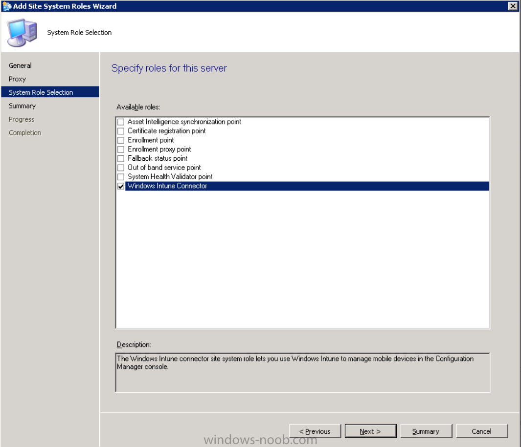Screen dimensions: 521x447
Task: Select the Enrollment point label
Action: pos(151,140)
